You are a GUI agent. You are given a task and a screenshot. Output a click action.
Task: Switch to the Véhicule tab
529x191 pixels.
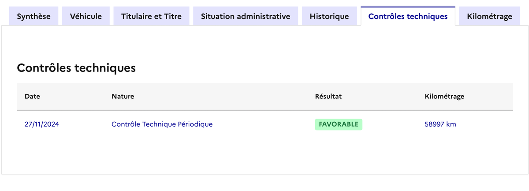[86, 16]
